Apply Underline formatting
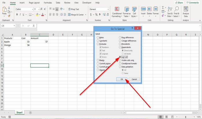The image size is (202, 119). click(x=23, y=15)
